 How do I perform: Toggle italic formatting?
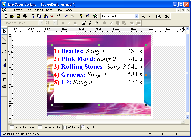(69, 23)
